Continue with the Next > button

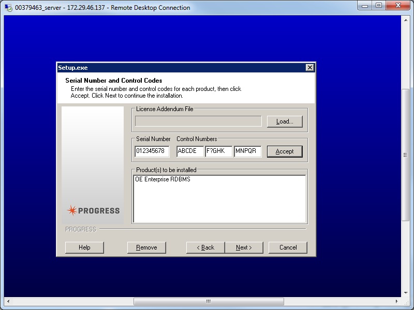(244, 247)
